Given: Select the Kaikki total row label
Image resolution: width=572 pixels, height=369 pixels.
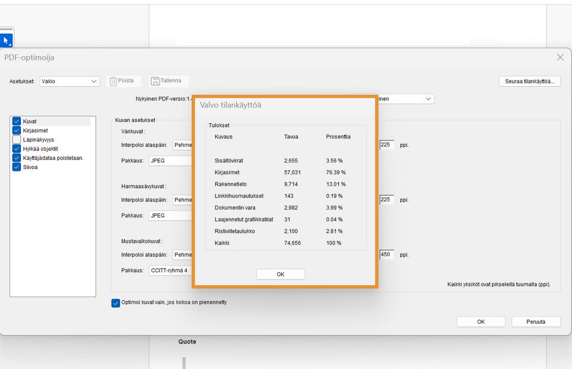Looking at the screenshot, I should pyautogui.click(x=222, y=243).
